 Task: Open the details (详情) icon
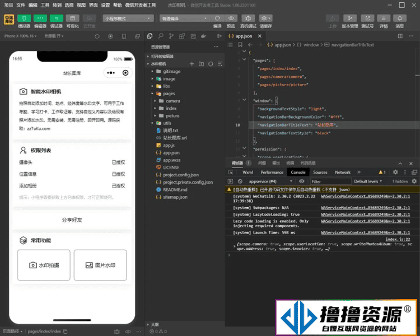(384, 18)
